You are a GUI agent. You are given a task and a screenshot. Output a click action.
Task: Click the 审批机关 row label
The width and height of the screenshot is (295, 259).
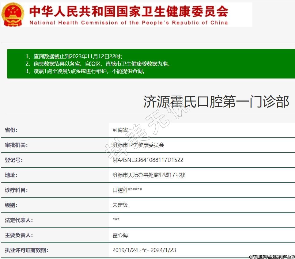(16, 145)
